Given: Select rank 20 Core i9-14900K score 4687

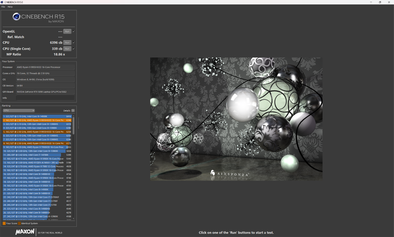Looking at the screenshot, I should point(37,189).
